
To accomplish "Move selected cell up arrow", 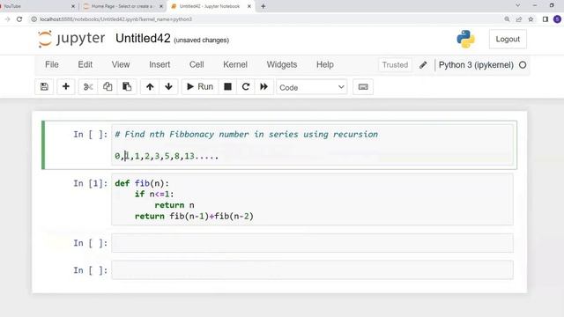I will click(x=150, y=86).
